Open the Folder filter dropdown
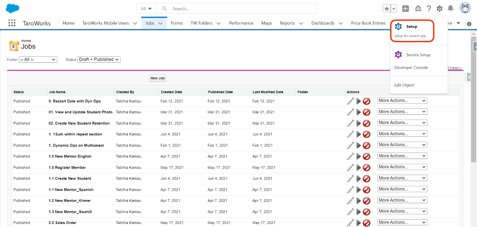The width and height of the screenshot is (477, 227). point(38,59)
